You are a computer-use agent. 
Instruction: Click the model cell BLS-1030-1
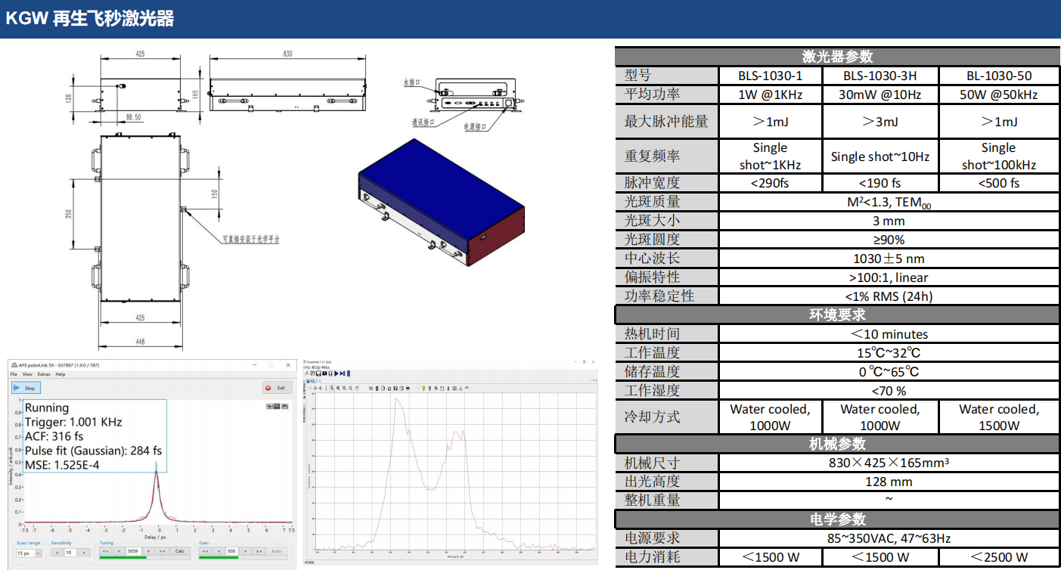(x=770, y=76)
